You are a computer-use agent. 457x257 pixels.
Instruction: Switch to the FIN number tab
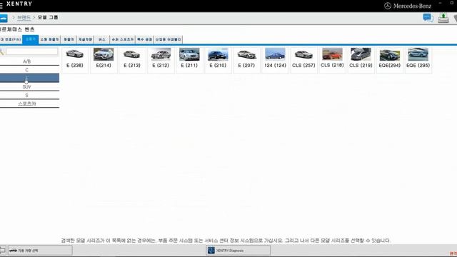click(11, 39)
